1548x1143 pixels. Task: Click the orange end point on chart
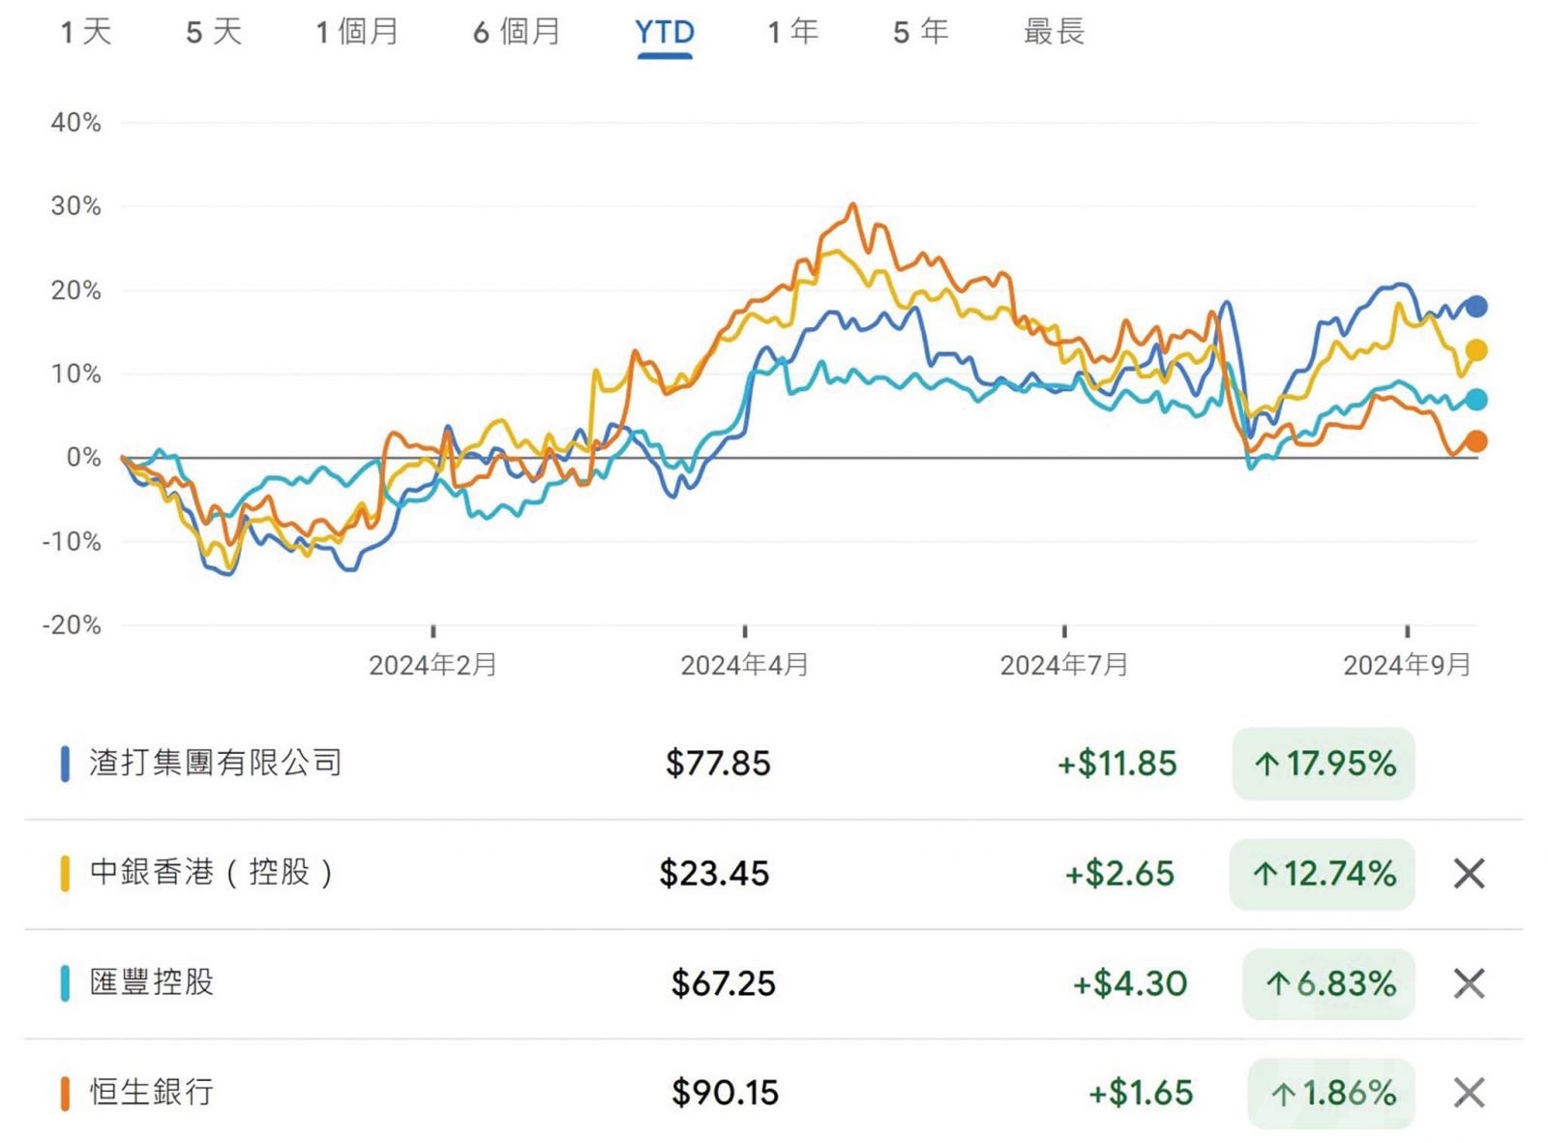1476,441
